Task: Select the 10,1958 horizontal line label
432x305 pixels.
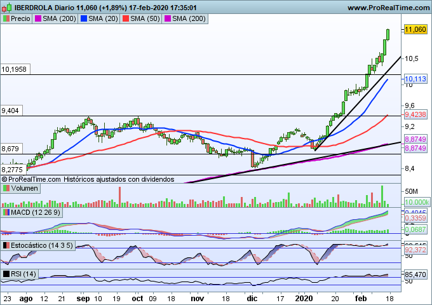Action: (x=14, y=69)
